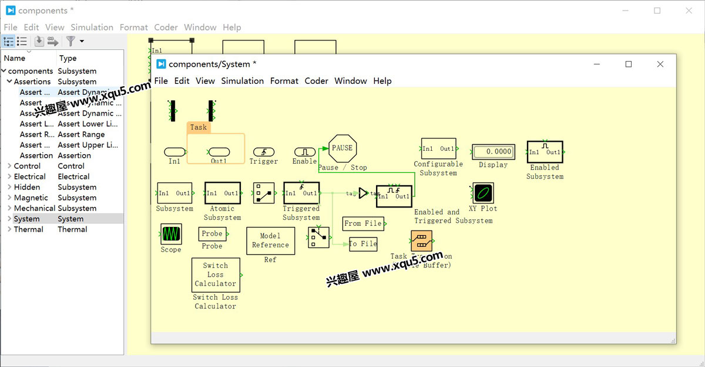Select the Assert Upper Li... row
This screenshot has width=705, height=367.
[62, 145]
